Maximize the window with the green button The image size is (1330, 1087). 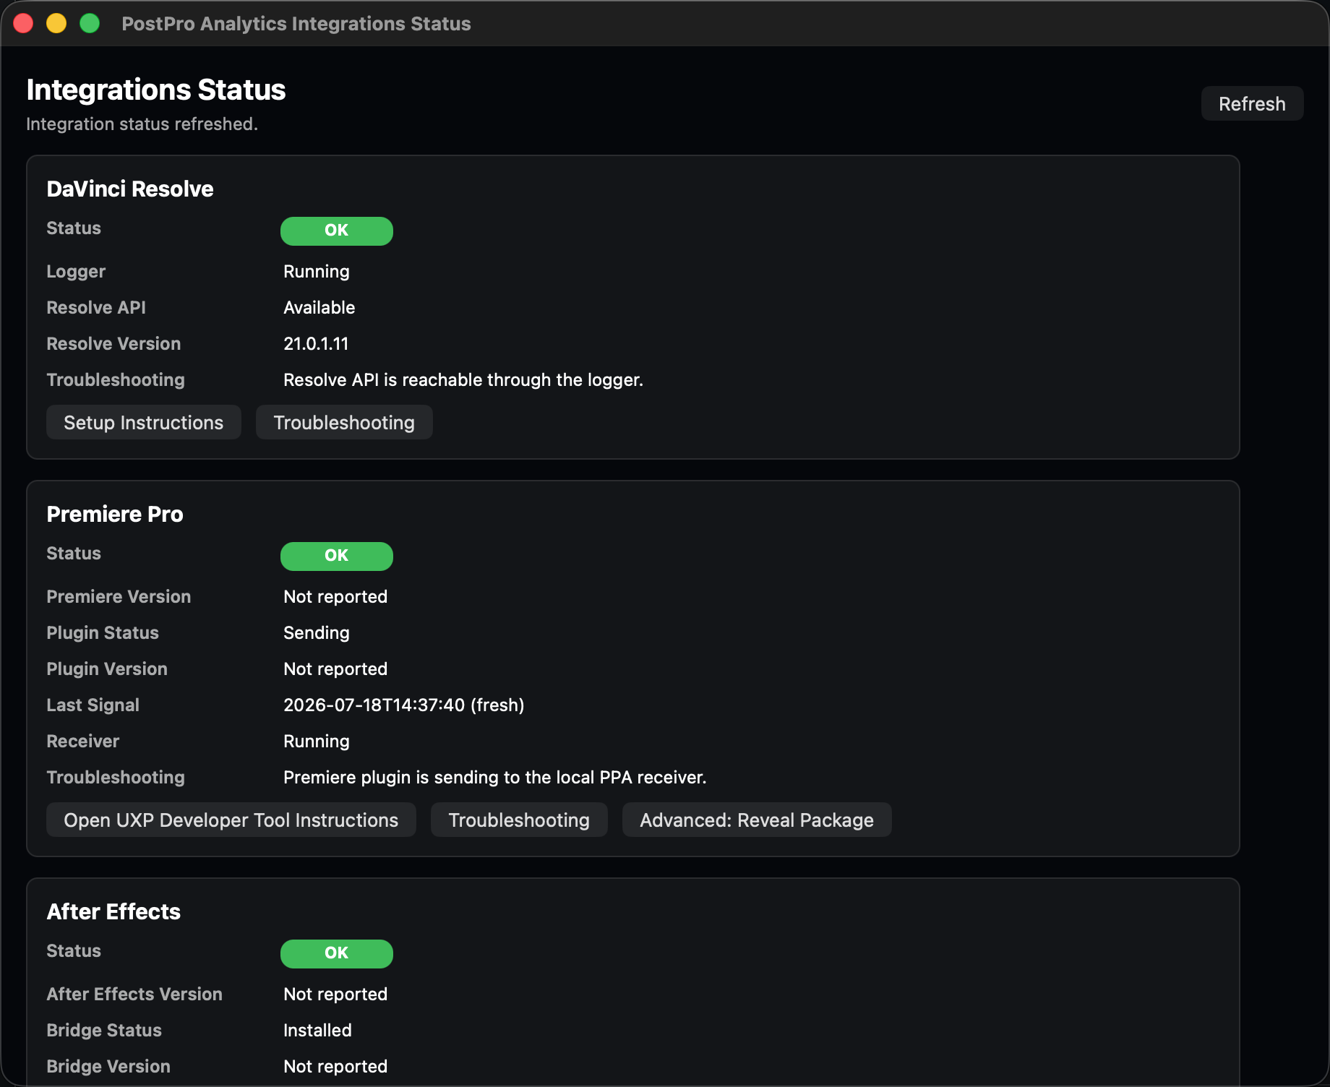click(90, 23)
